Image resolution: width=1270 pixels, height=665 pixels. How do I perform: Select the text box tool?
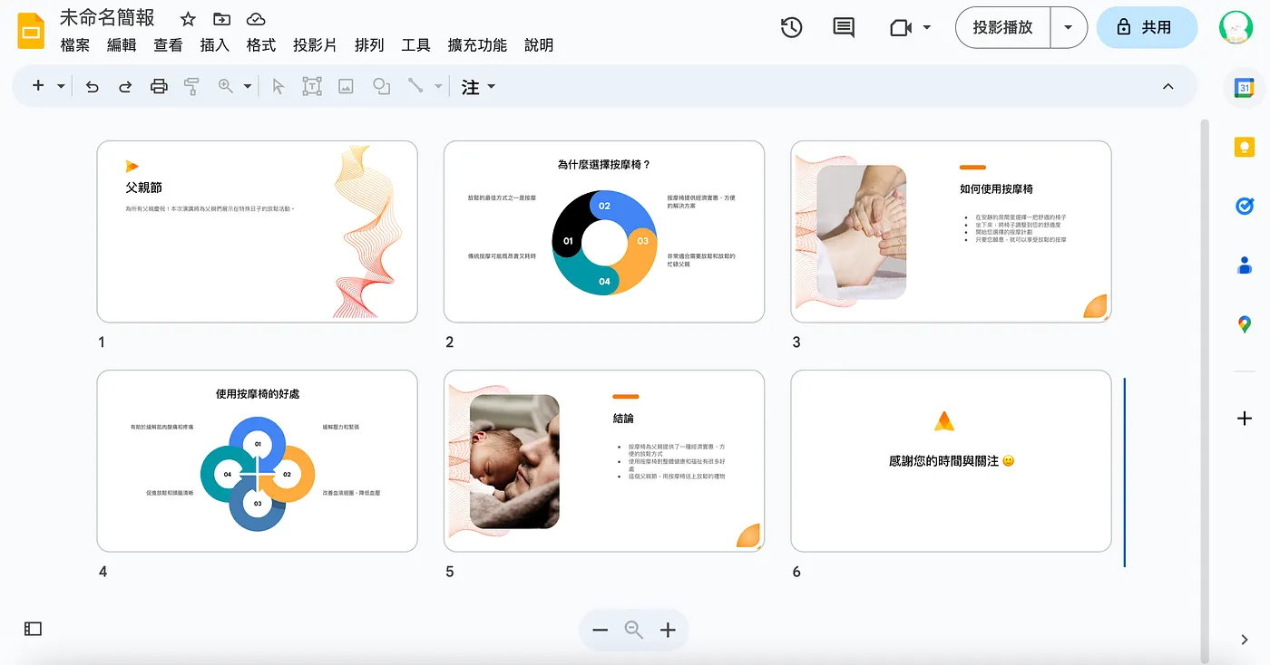(x=312, y=87)
